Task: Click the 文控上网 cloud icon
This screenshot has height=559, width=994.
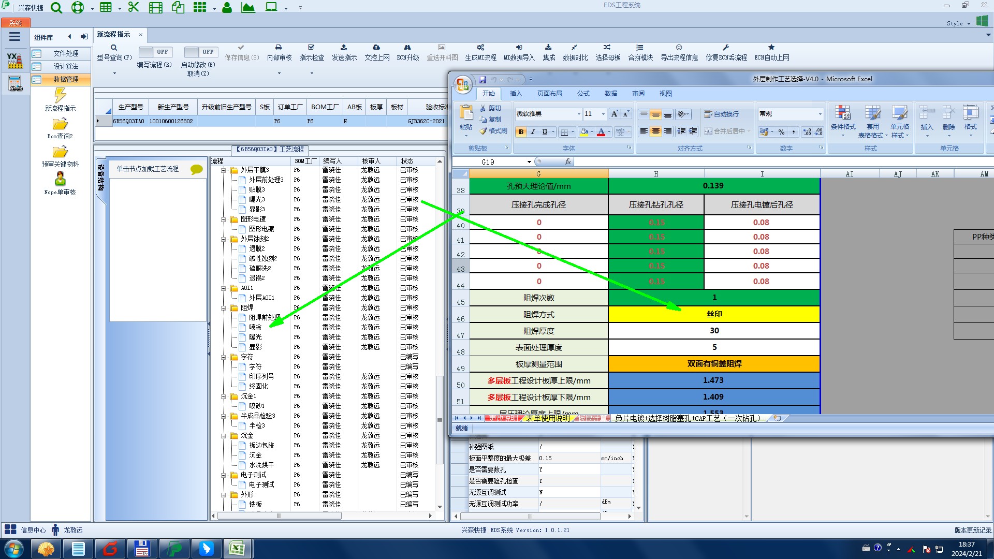Action: pos(376,48)
